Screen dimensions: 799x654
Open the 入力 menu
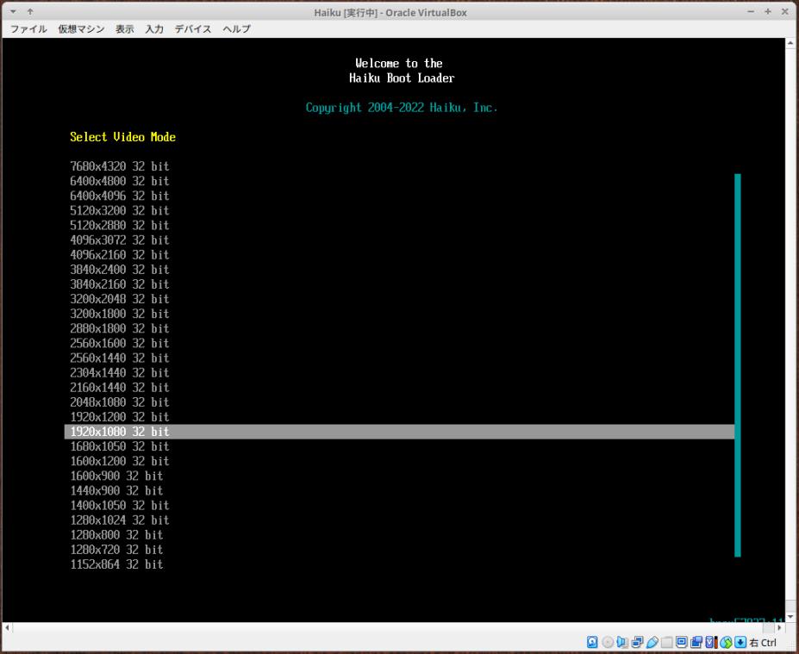click(x=154, y=29)
